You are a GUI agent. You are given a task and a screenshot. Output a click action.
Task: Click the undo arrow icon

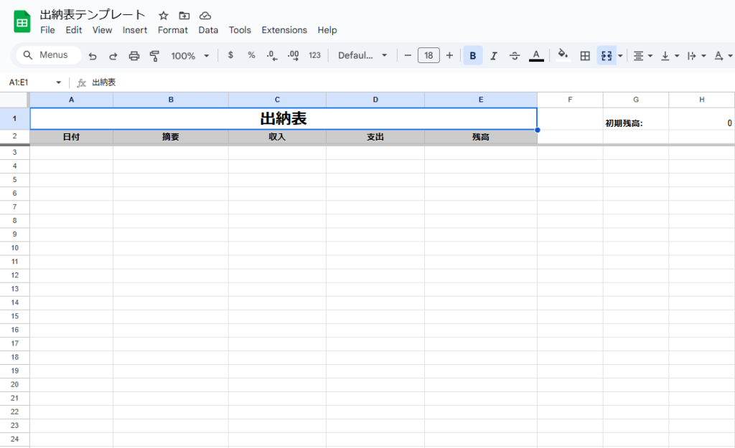point(93,55)
